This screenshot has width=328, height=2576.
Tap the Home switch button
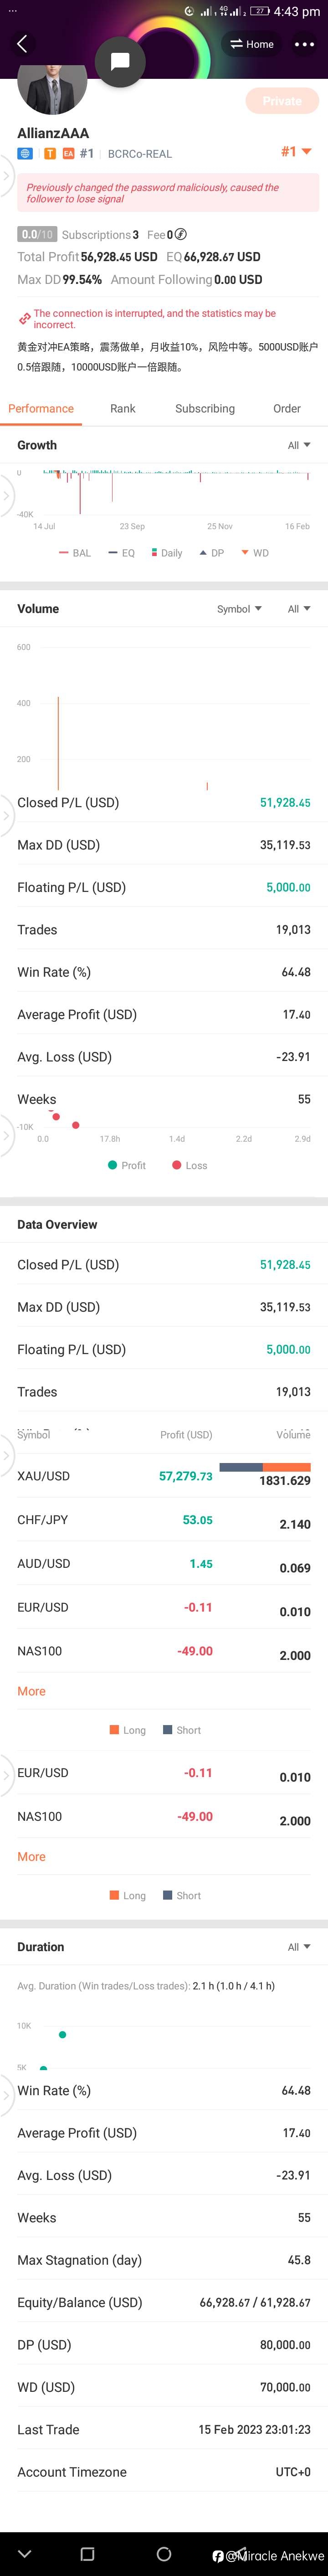click(x=252, y=44)
